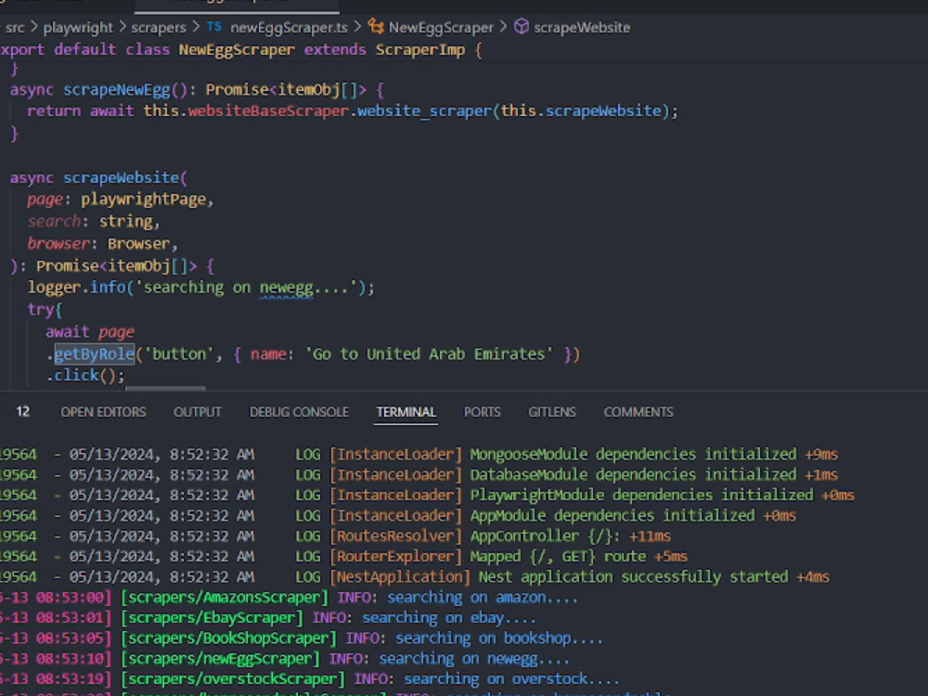Click the TS file icon in breadcrumb

(x=214, y=27)
